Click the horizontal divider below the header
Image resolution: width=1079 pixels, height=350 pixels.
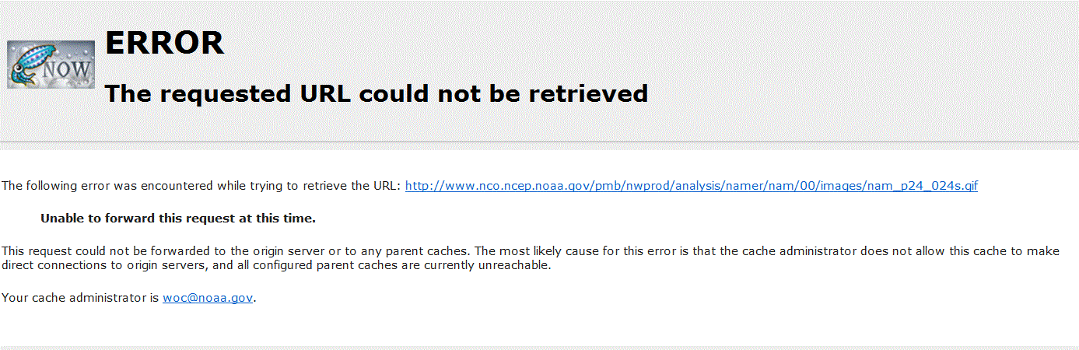[539, 142]
